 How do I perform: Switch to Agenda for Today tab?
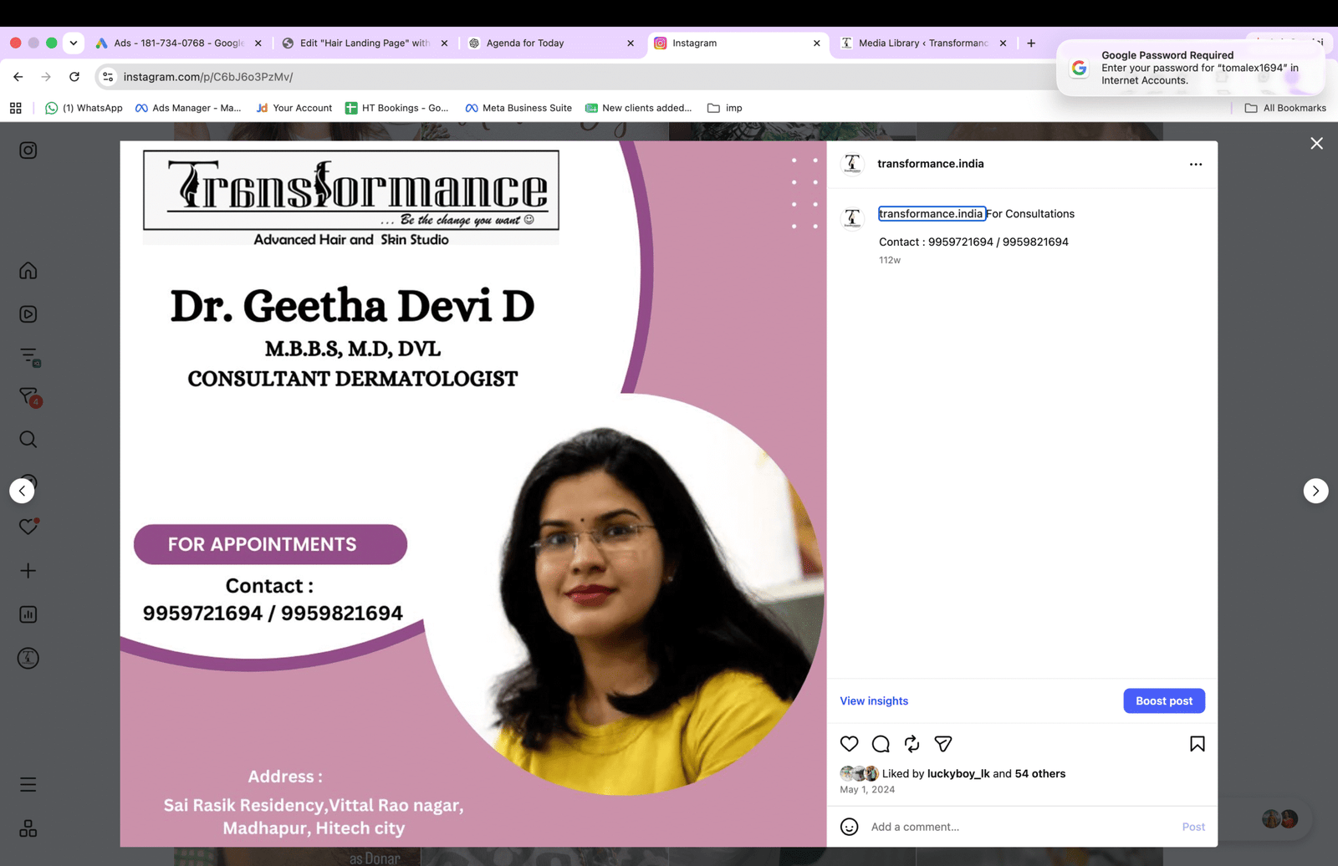tap(551, 43)
